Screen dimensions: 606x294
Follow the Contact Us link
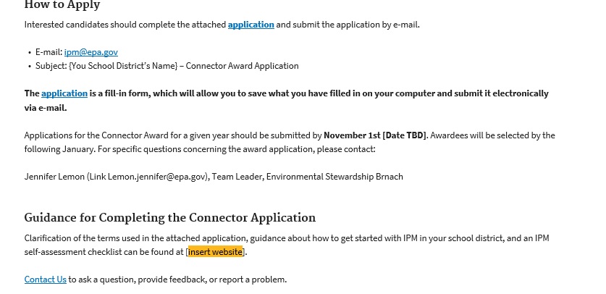45,280
